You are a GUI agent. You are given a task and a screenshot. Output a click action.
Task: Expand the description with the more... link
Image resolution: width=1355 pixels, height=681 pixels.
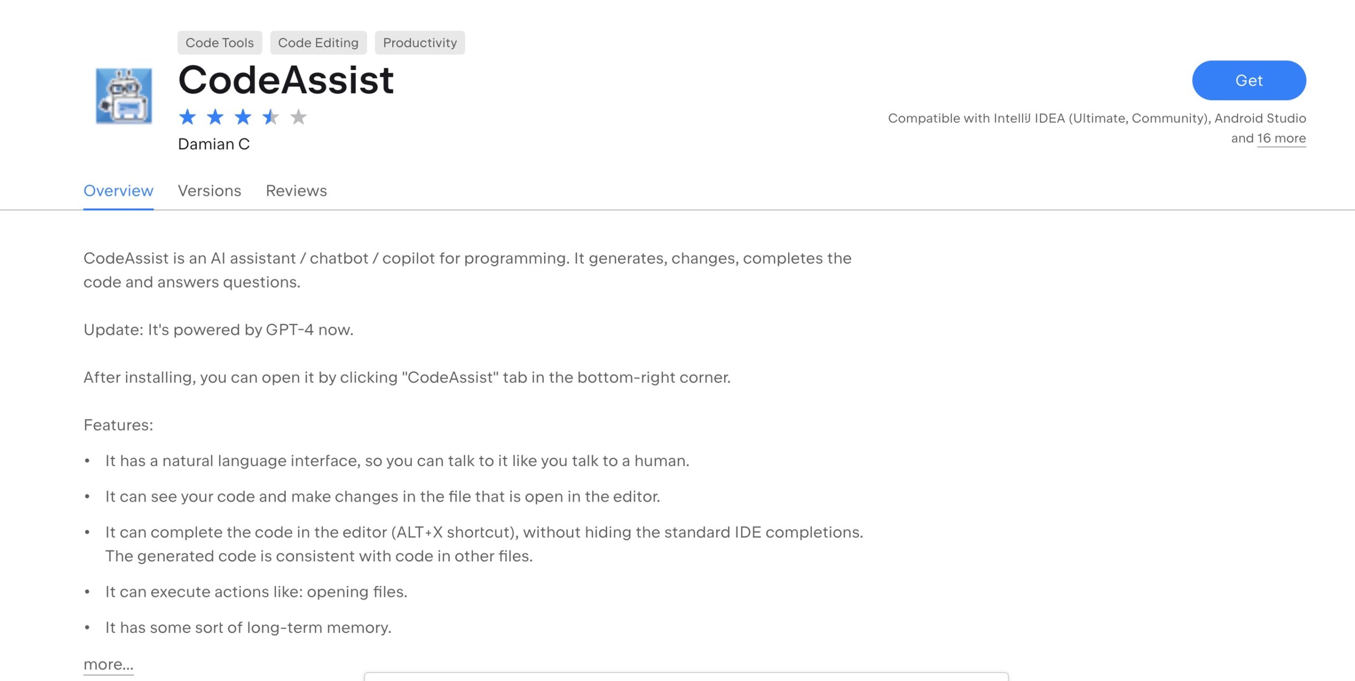pyautogui.click(x=109, y=664)
